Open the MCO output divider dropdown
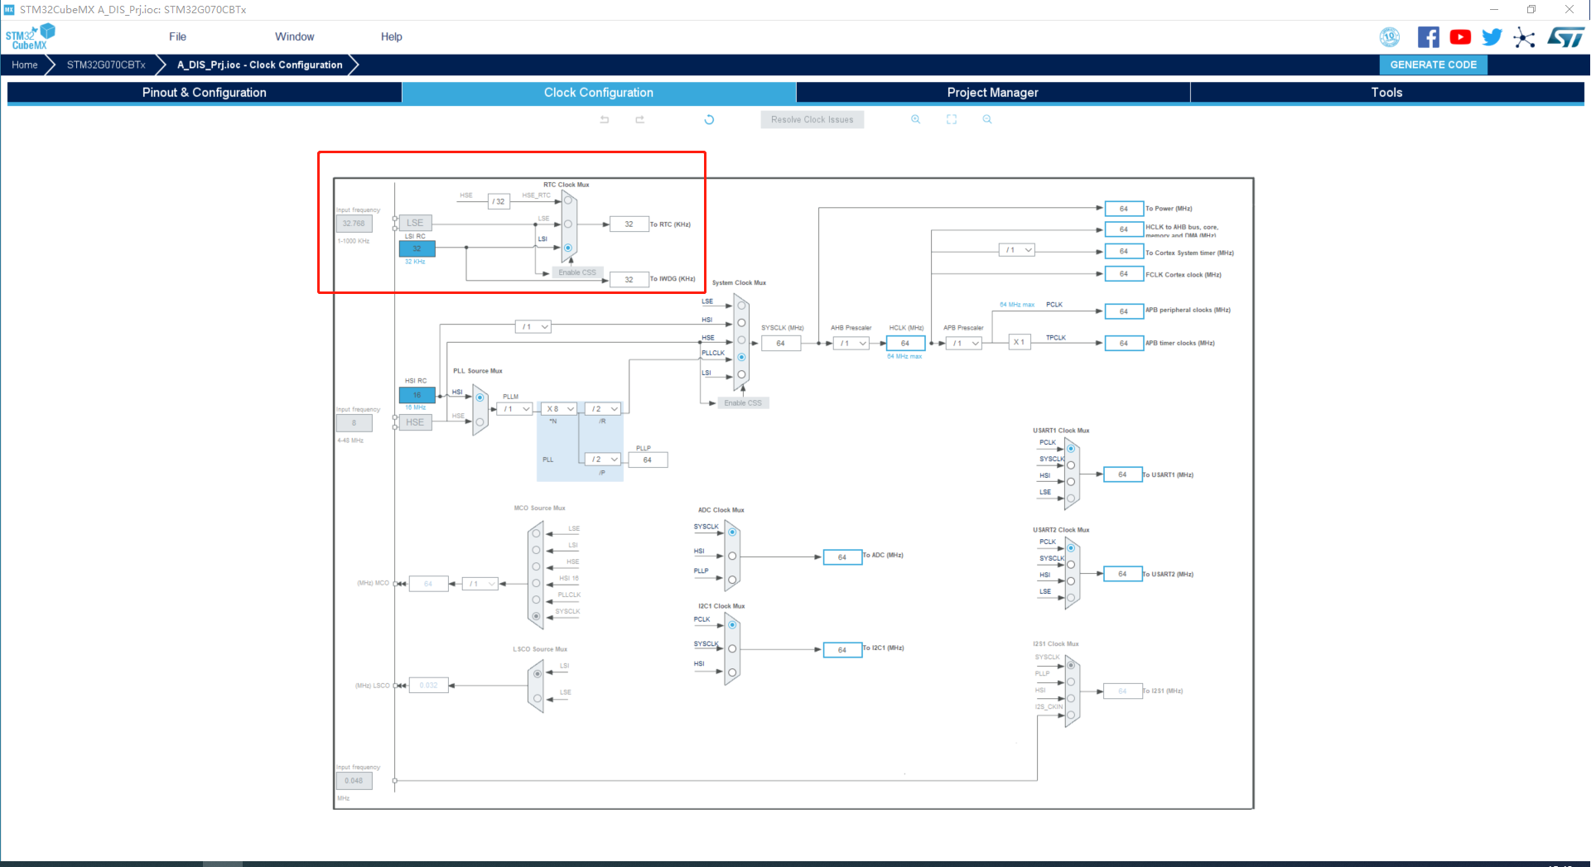 480,584
